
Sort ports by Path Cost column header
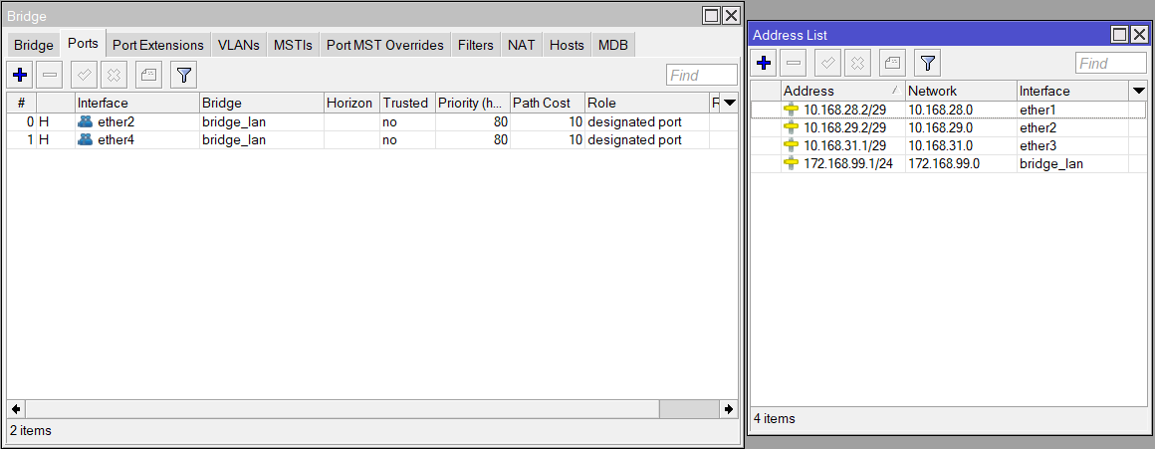coord(546,103)
